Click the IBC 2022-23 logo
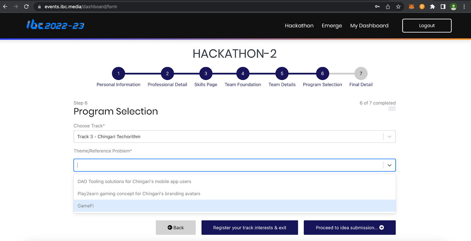This screenshot has width=471, height=241. pos(55,25)
